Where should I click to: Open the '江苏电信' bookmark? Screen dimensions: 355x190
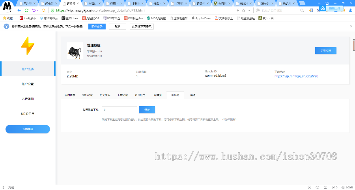coord(179,18)
